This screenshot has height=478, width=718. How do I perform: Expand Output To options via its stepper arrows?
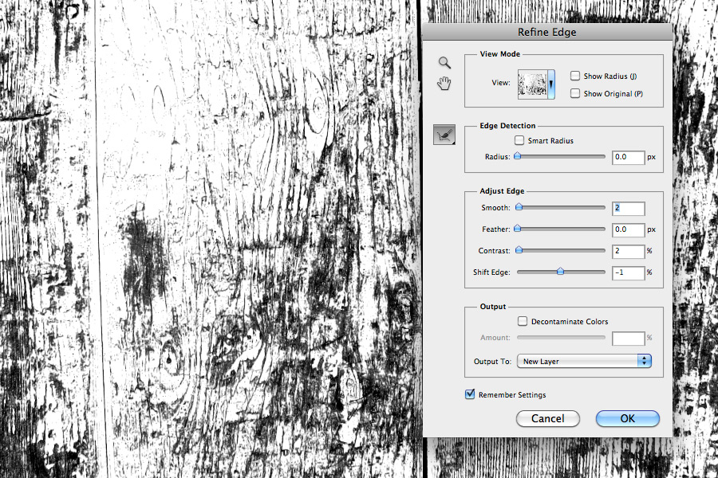point(645,360)
